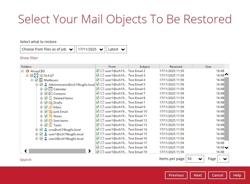Viewport: 250px width, 184px height.
Task: Click the up arrow of the email list scrollbar
Action: pyautogui.click(x=226, y=74)
